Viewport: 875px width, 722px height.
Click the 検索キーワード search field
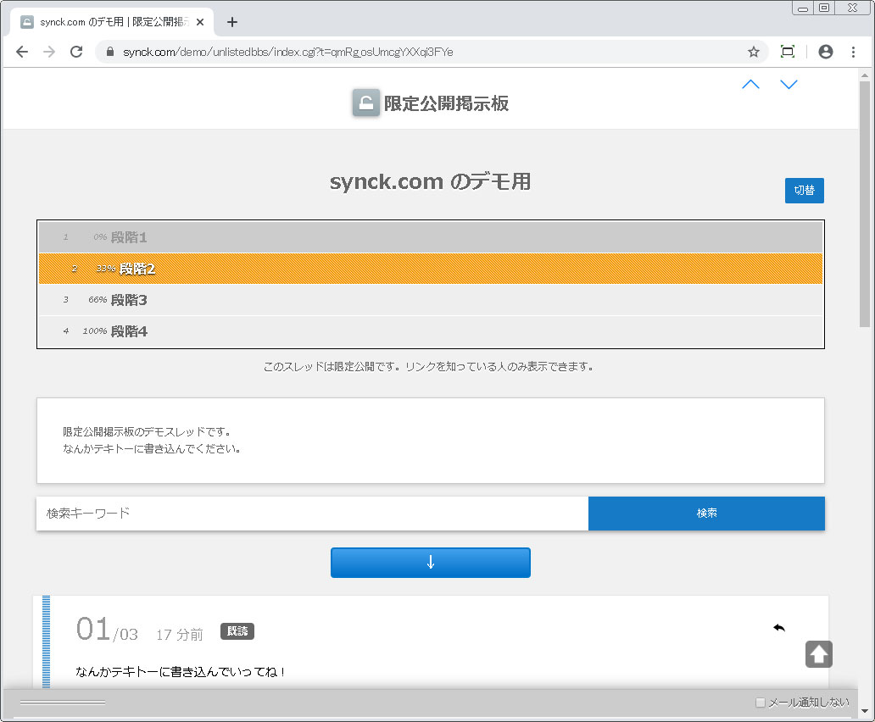pos(312,514)
